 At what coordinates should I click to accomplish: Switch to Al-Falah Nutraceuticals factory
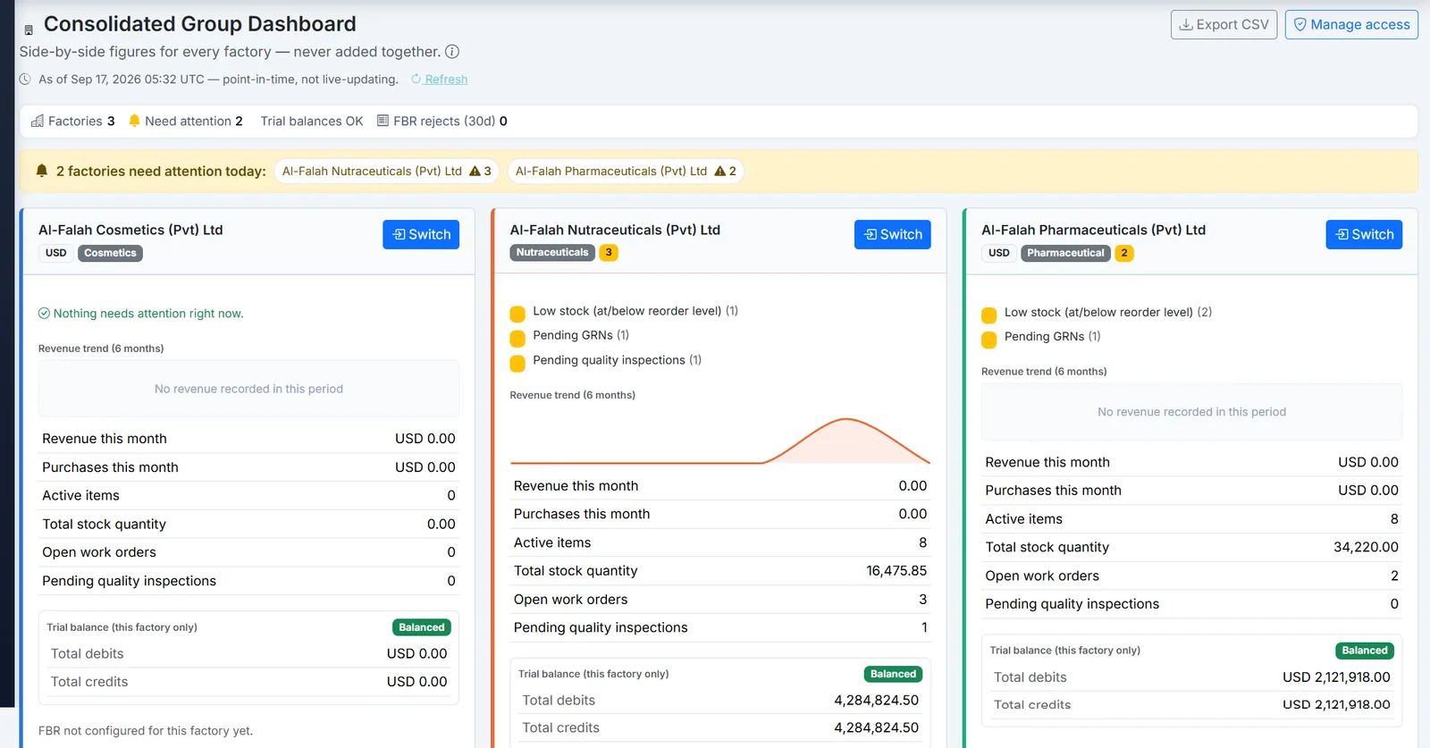pyautogui.click(x=893, y=234)
